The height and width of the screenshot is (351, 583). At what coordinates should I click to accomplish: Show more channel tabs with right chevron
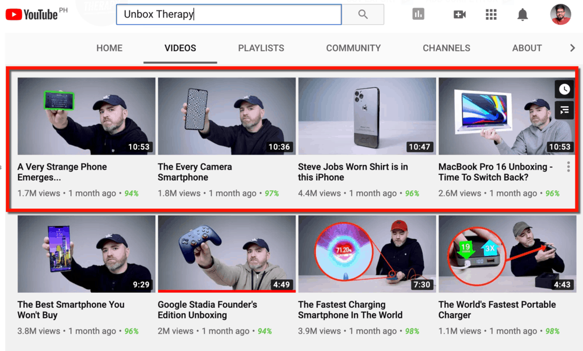coord(573,48)
